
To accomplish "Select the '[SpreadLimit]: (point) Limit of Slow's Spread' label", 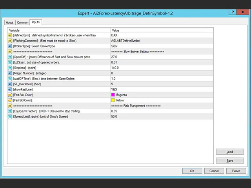I will [x=41, y=117].
